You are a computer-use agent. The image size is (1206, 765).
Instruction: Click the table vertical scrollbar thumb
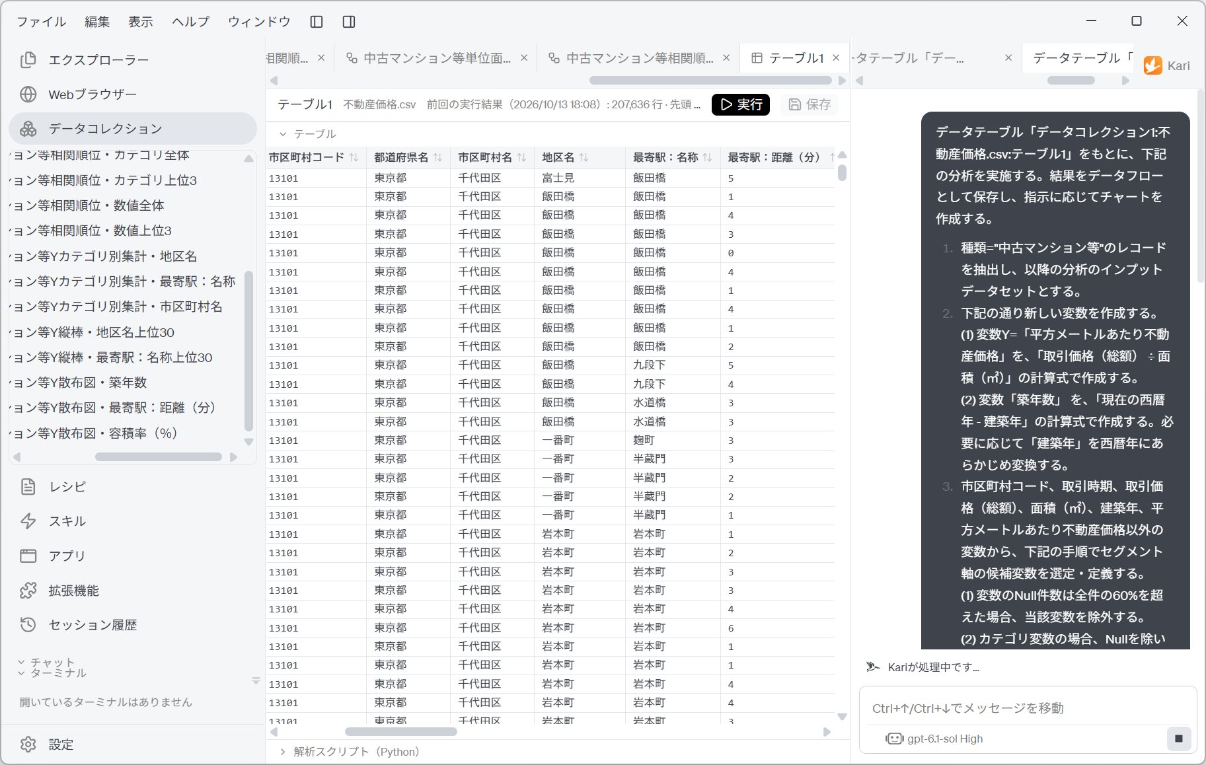pyautogui.click(x=842, y=172)
